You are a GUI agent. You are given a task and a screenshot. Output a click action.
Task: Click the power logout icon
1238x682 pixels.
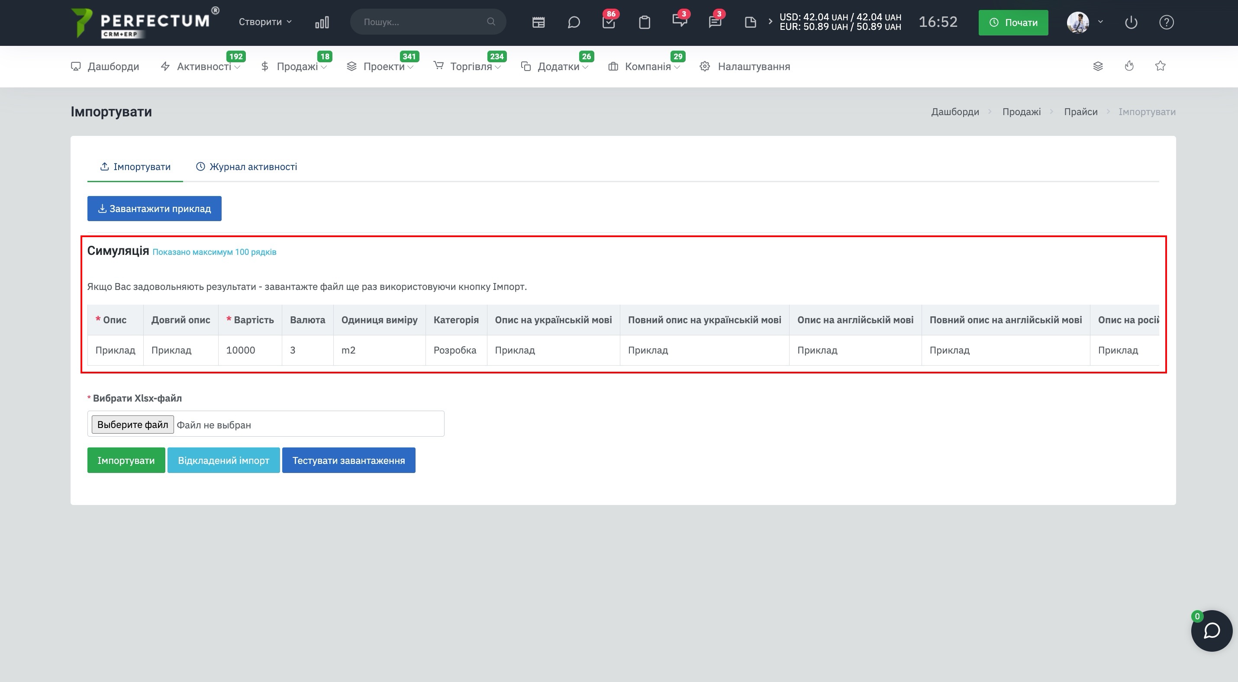tap(1131, 22)
